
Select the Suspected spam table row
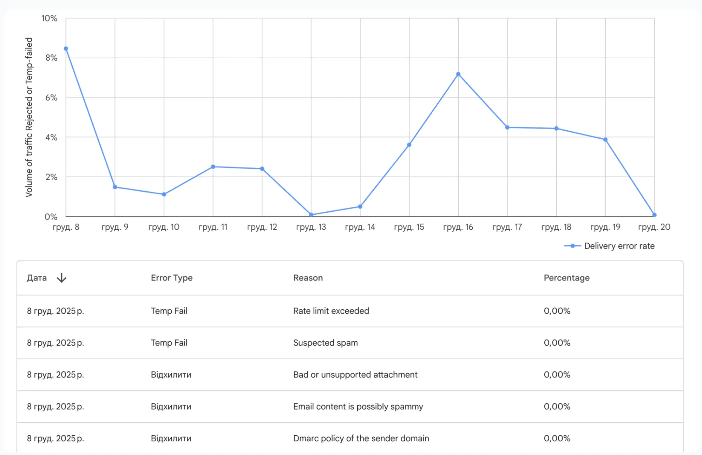(326, 343)
